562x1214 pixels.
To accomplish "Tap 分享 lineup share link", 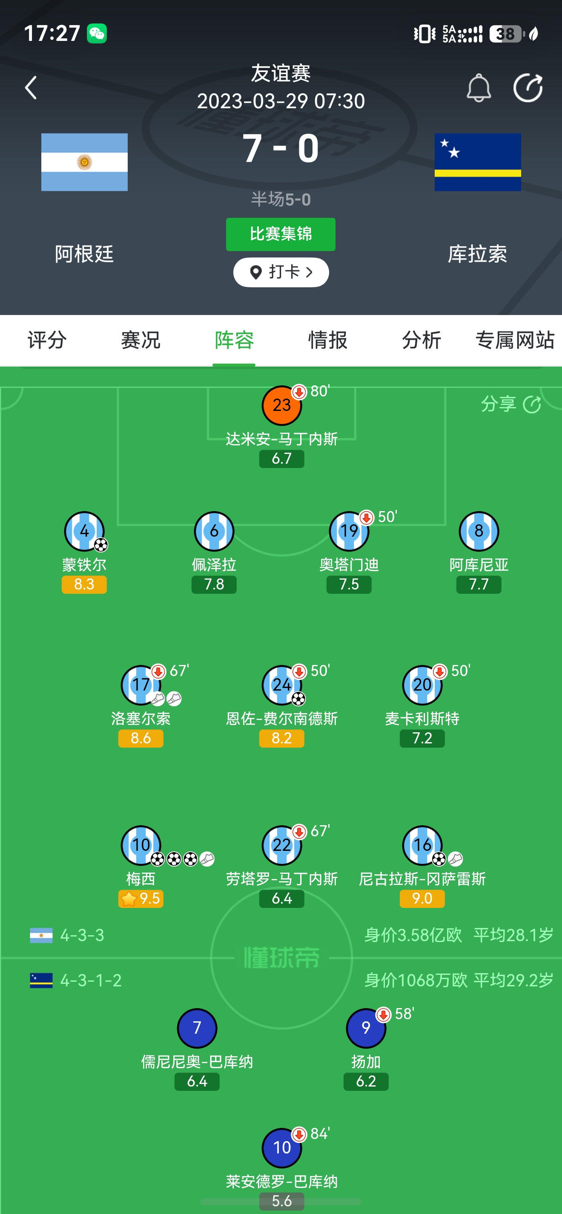I will tap(511, 405).
